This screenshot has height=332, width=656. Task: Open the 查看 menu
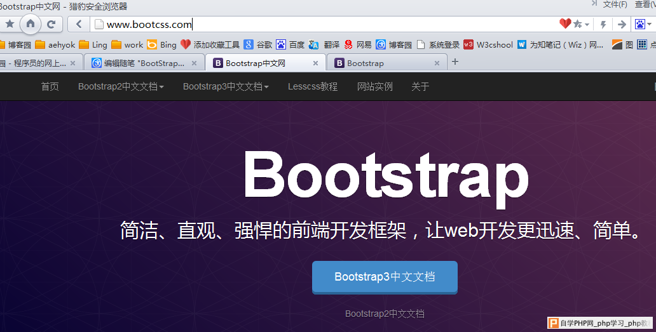(645, 4)
